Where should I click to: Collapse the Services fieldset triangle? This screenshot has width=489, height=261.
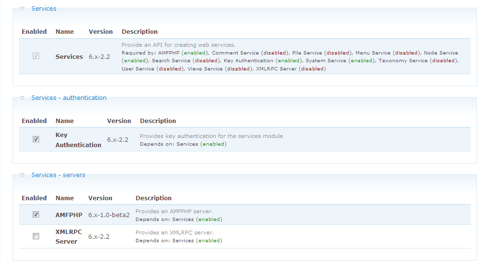(x=22, y=9)
